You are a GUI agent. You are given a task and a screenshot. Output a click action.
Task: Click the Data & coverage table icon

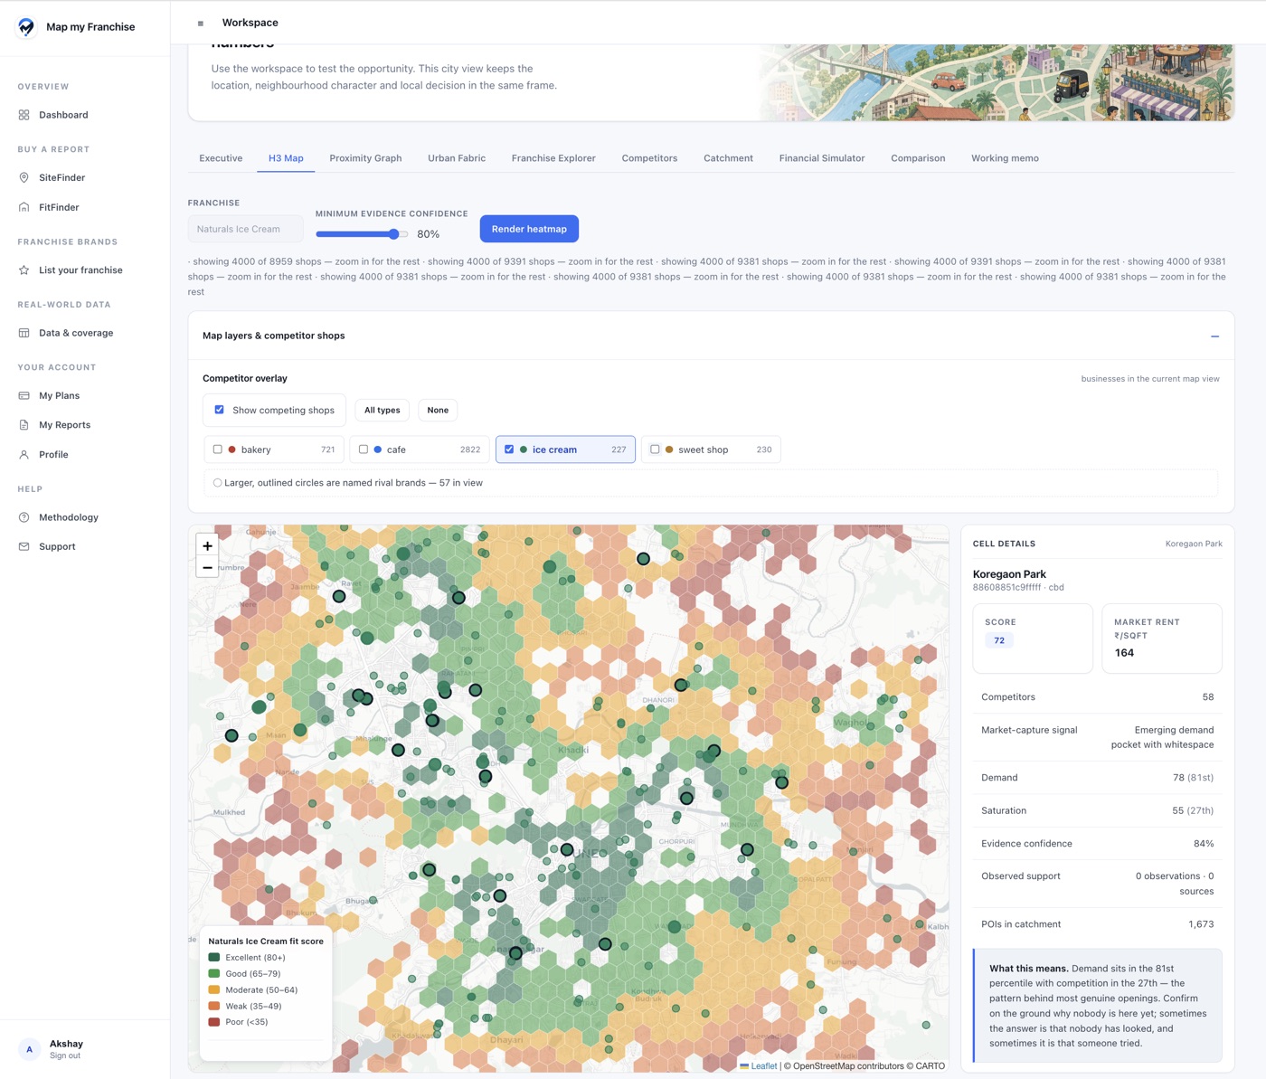click(24, 333)
